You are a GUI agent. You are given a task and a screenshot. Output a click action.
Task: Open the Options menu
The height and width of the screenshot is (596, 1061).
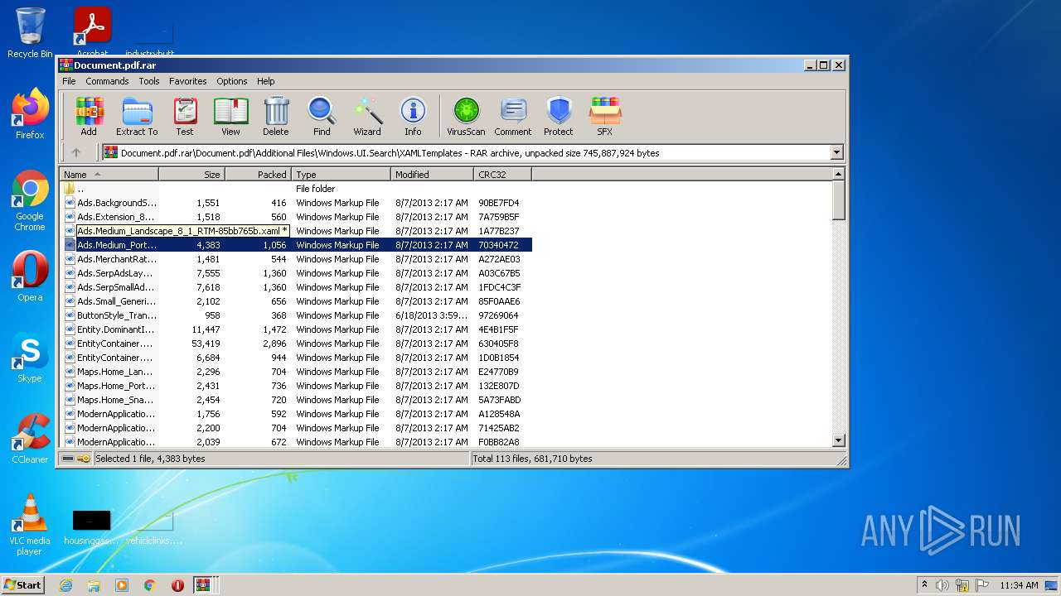click(x=232, y=81)
